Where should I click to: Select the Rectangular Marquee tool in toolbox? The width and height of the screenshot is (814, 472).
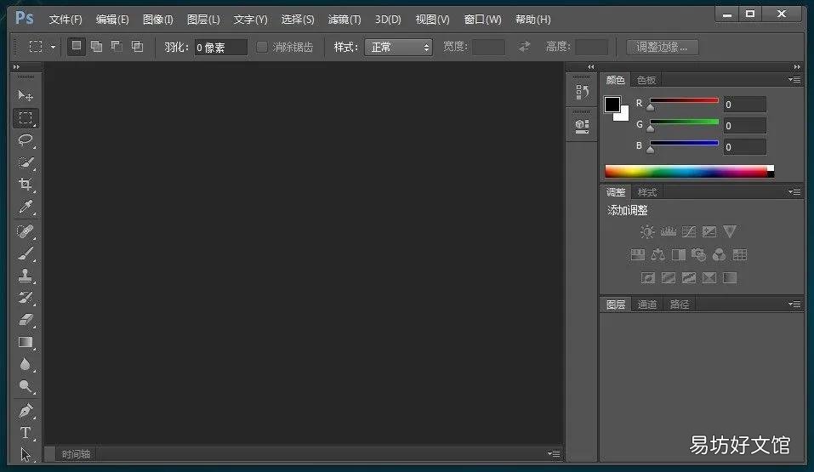25,118
